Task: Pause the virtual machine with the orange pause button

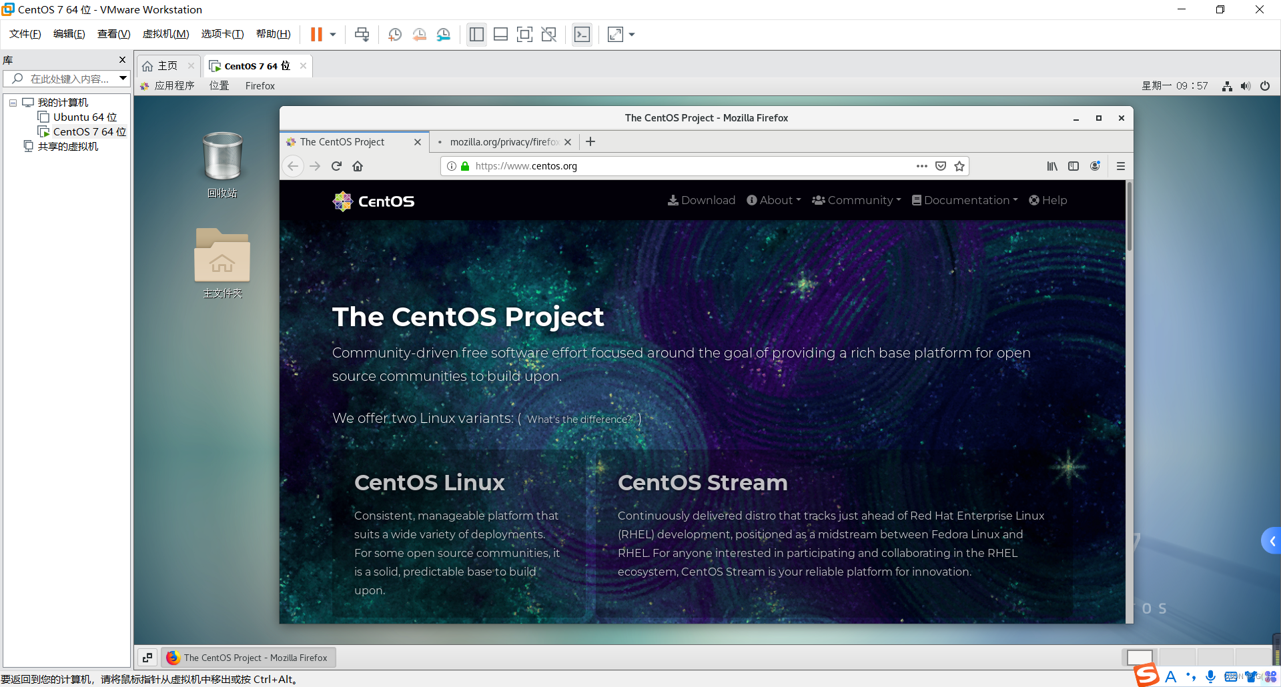Action: 316,34
